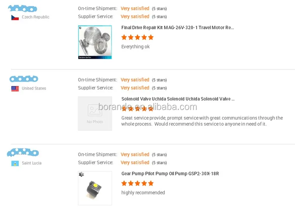This screenshot has height=212, width=295.
Task: Click the 'highly recommended' review comment
Action: 143,192
